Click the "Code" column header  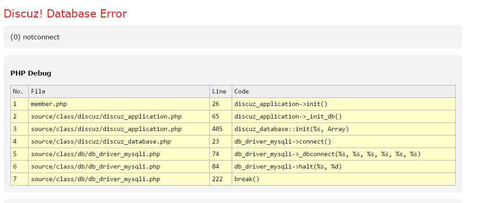pos(242,92)
